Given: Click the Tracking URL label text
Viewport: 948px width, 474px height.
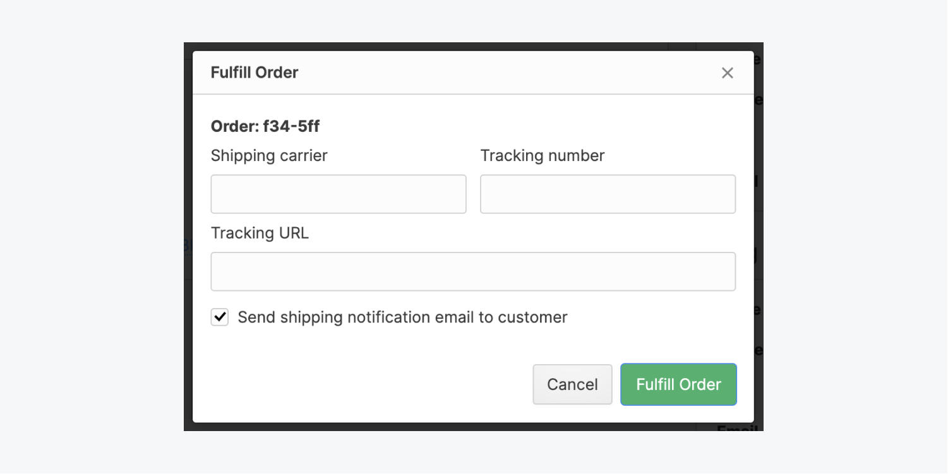Looking at the screenshot, I should tap(260, 233).
